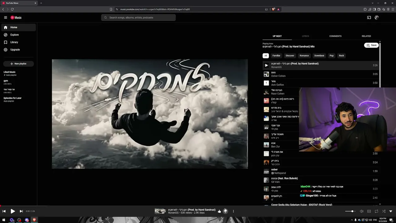
Task: Open Explore in the sidebar
Action: click(19, 35)
